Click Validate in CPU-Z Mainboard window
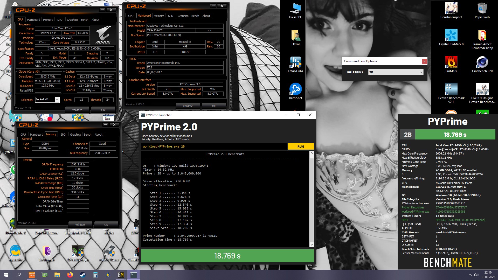Screen dimensions: 498x280 click(188, 106)
